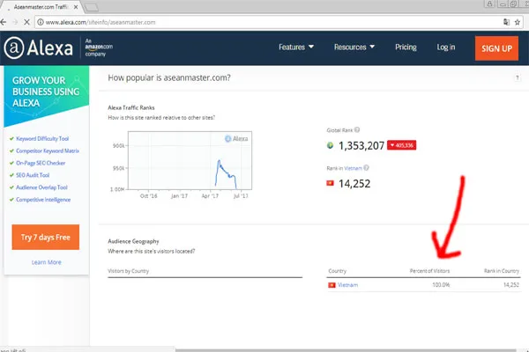This screenshot has width=529, height=352.
Task: Select the Aseanmaster.com Traffic browser tab
Action: point(41,7)
